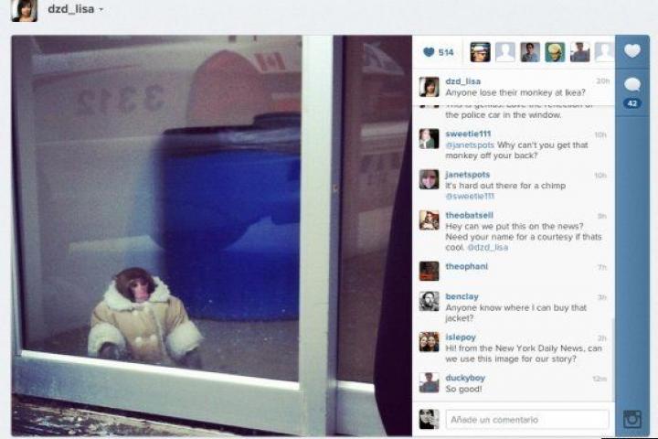Click benclay's comment avatar
Image resolution: width=658 pixels, height=439 pixels.
(x=429, y=301)
